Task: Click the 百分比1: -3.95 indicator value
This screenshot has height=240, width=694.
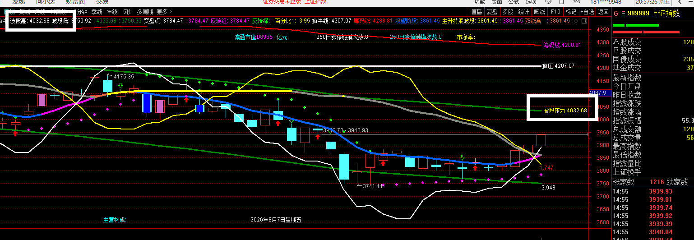Action: (292, 21)
